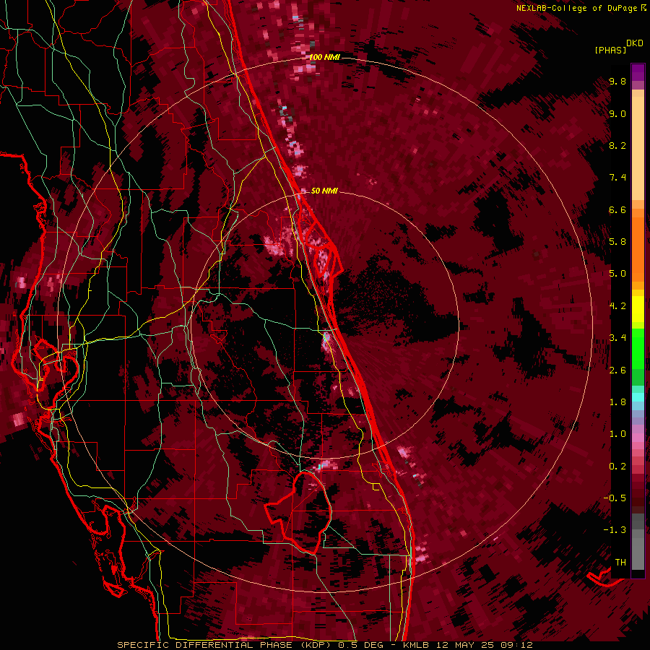Viewport: 650px width, 650px height.
Task: Click the 5.8 legend value
Action: tap(617, 242)
